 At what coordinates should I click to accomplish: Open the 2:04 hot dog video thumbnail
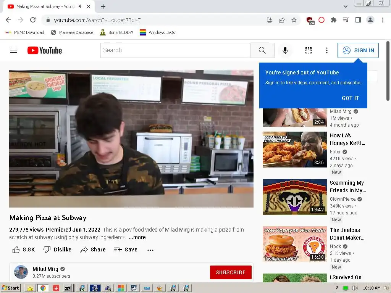click(x=294, y=118)
